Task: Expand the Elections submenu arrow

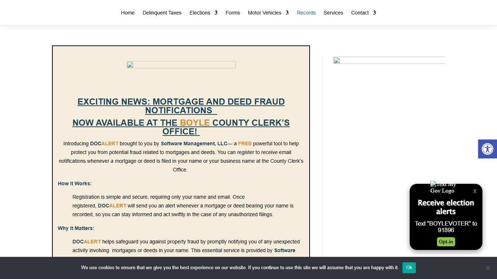Action: (x=216, y=13)
